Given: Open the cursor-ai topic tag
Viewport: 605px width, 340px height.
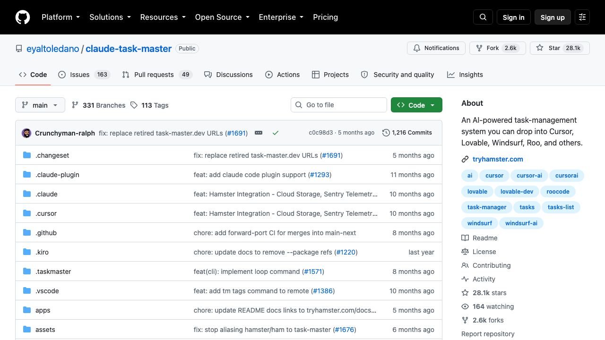Looking at the screenshot, I should pyautogui.click(x=529, y=176).
